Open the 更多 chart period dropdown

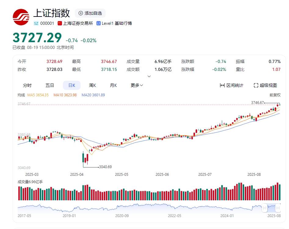135,85
